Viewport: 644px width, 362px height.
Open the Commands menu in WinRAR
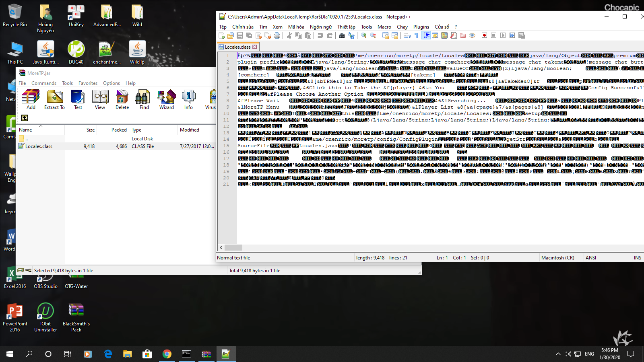pyautogui.click(x=44, y=83)
